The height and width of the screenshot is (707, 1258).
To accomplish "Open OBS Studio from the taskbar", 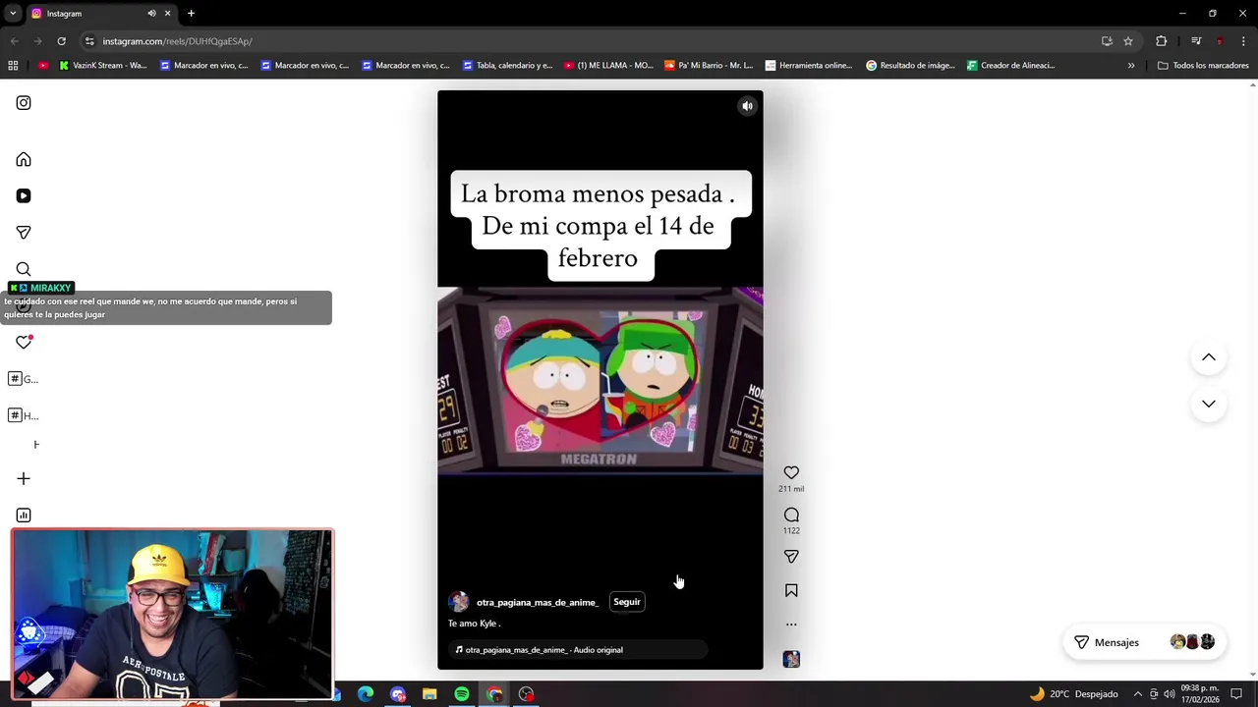I will (x=527, y=694).
